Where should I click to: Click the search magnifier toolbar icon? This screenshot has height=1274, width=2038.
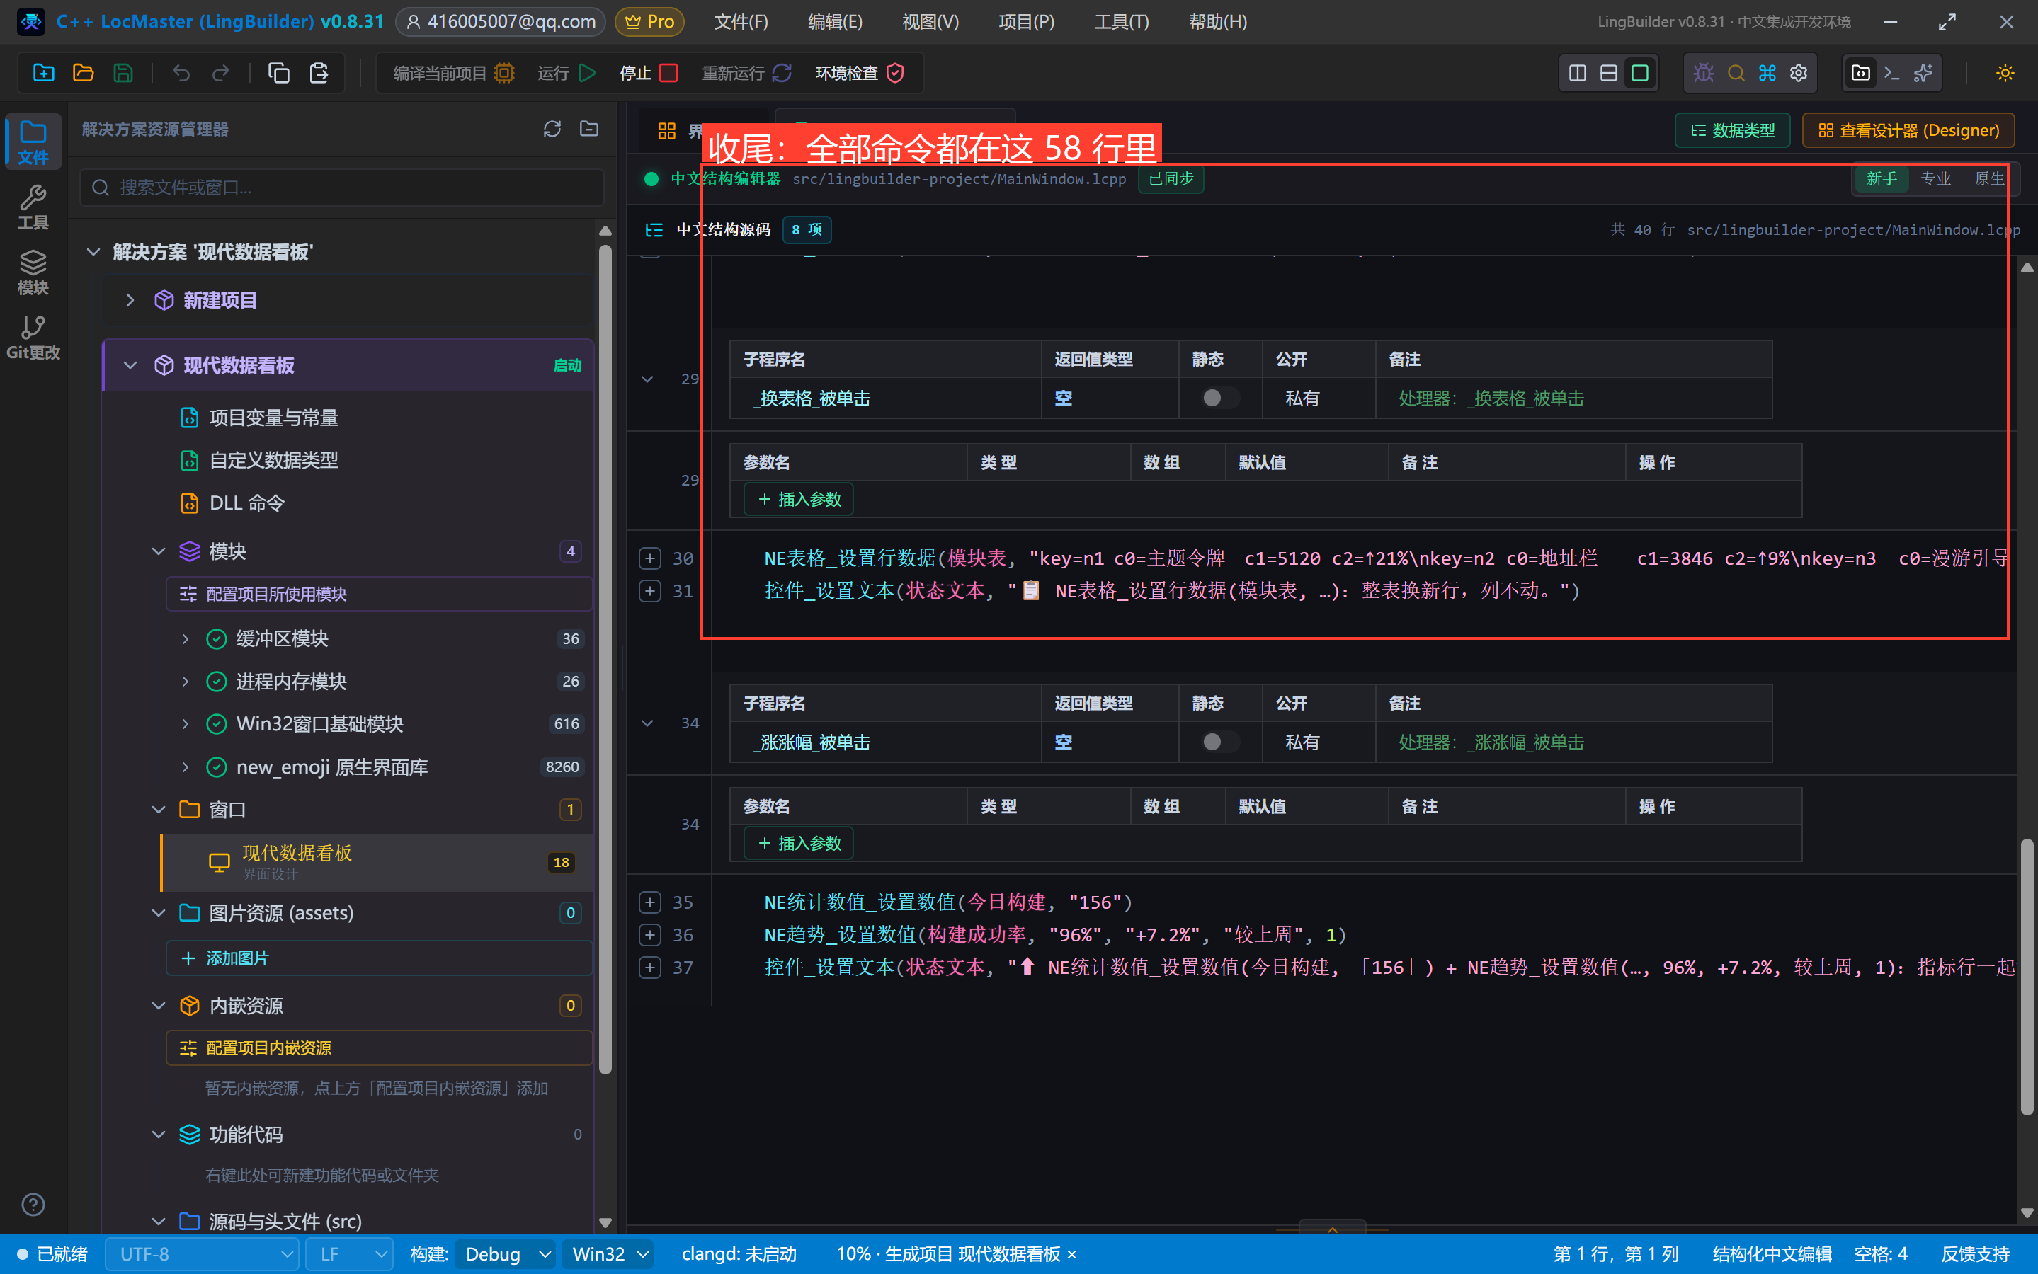coord(1736,74)
